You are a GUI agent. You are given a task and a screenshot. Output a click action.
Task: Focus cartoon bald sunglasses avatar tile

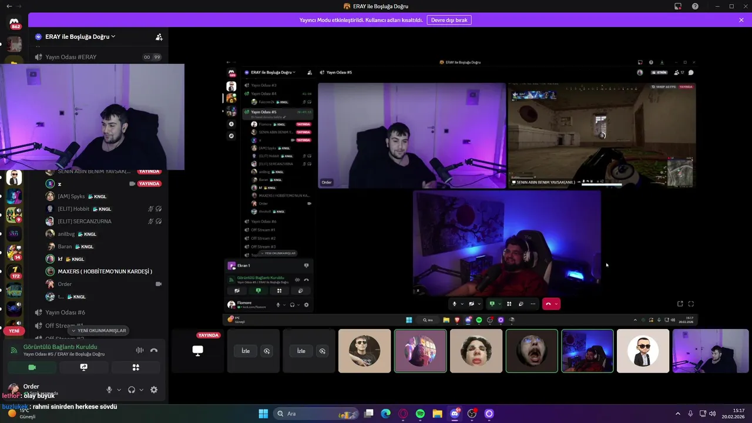point(643,351)
